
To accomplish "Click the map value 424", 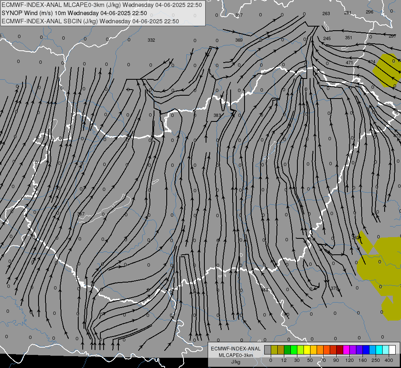I will tap(372, 62).
